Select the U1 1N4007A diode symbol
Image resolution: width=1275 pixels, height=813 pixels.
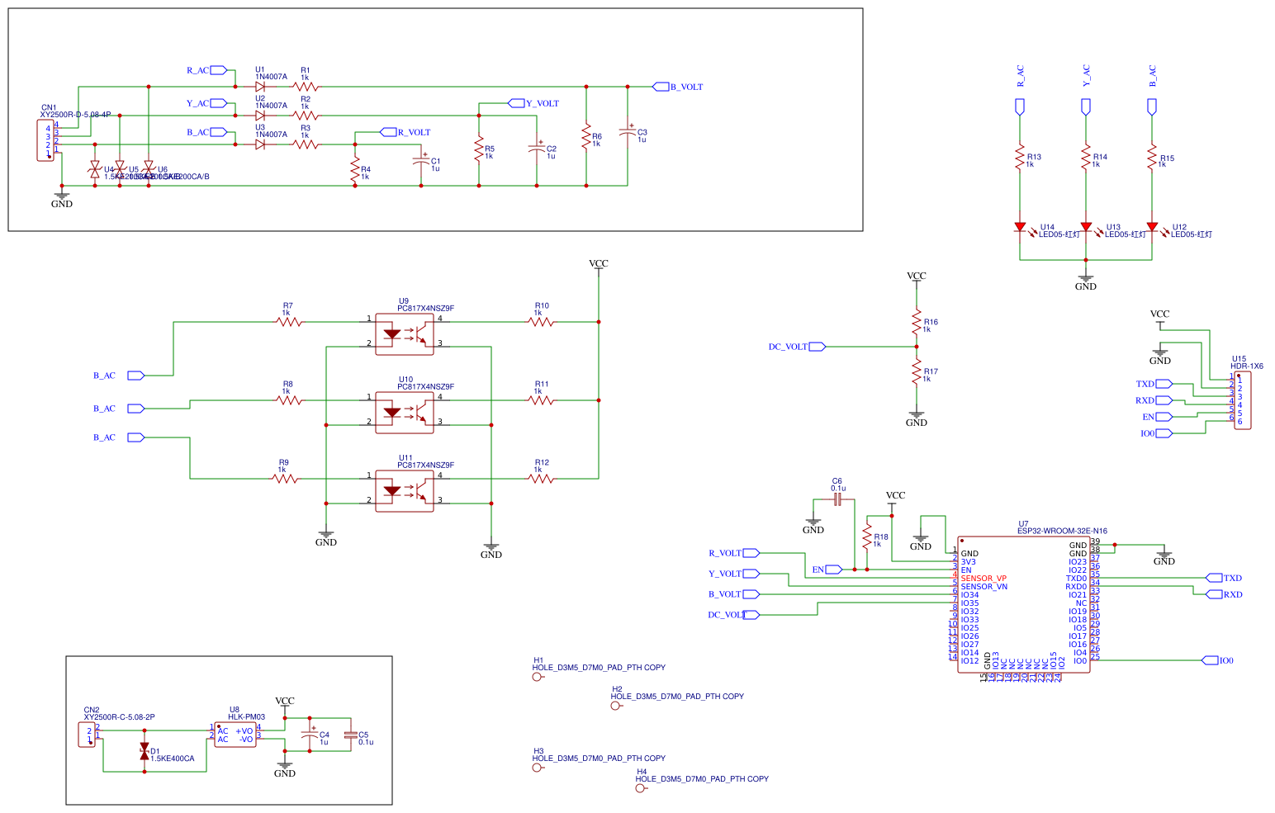[260, 87]
